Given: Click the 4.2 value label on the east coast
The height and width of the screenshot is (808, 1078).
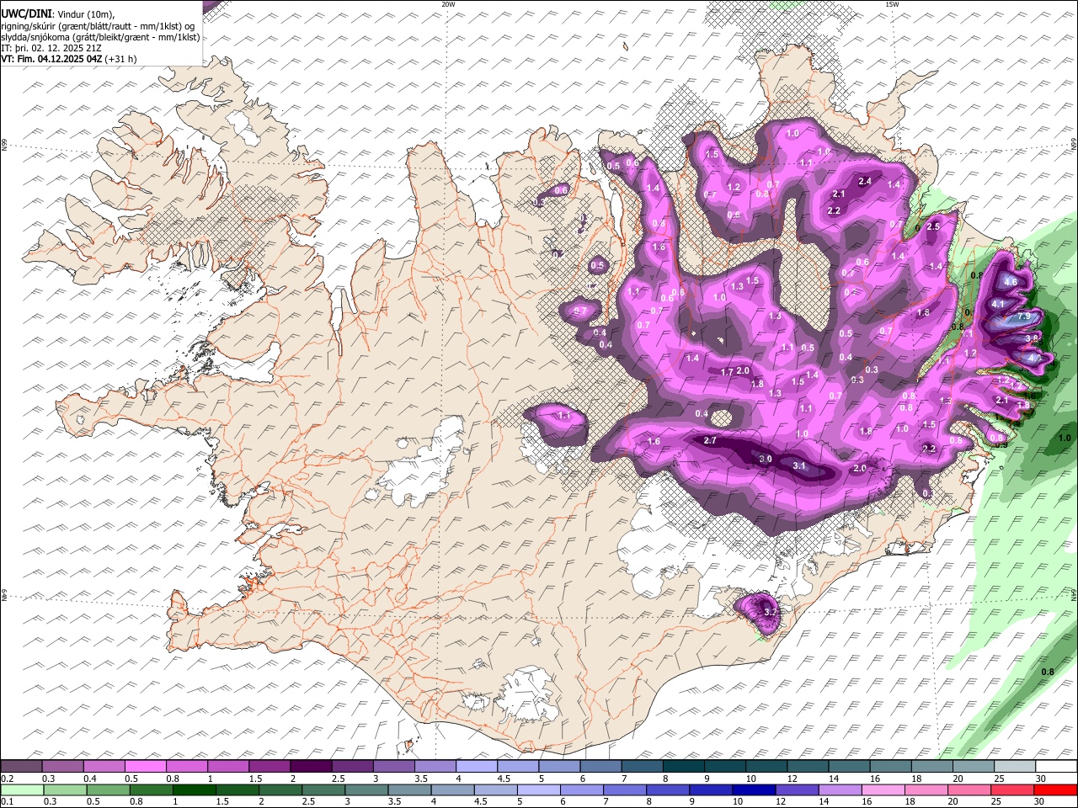Looking at the screenshot, I should pos(1035,358).
